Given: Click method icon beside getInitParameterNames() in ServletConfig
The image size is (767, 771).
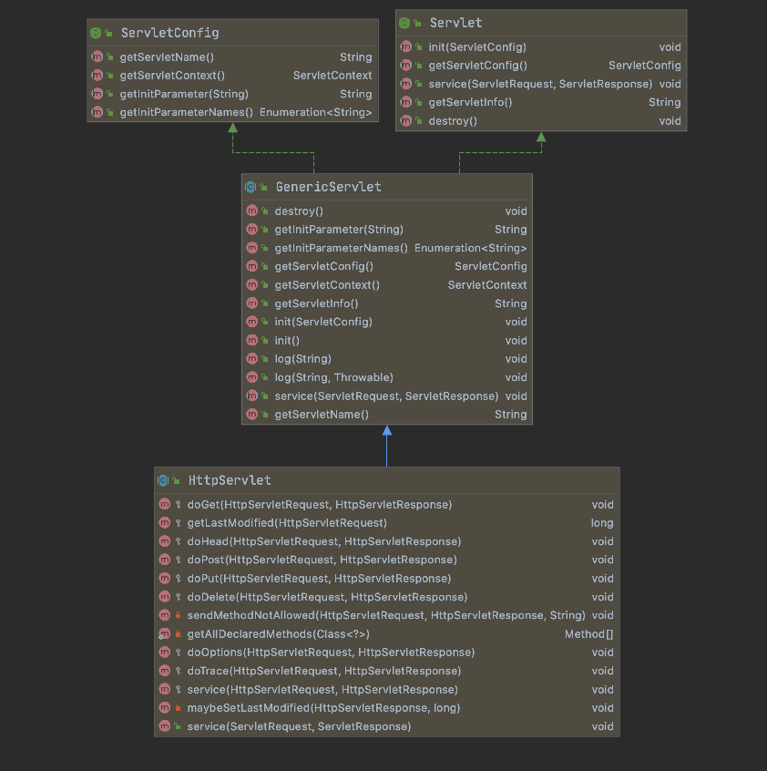Looking at the screenshot, I should click(97, 112).
